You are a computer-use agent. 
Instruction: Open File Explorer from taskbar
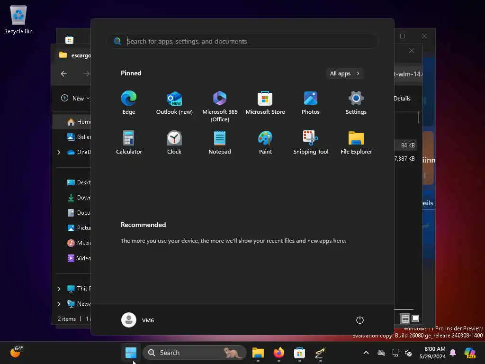click(258, 353)
